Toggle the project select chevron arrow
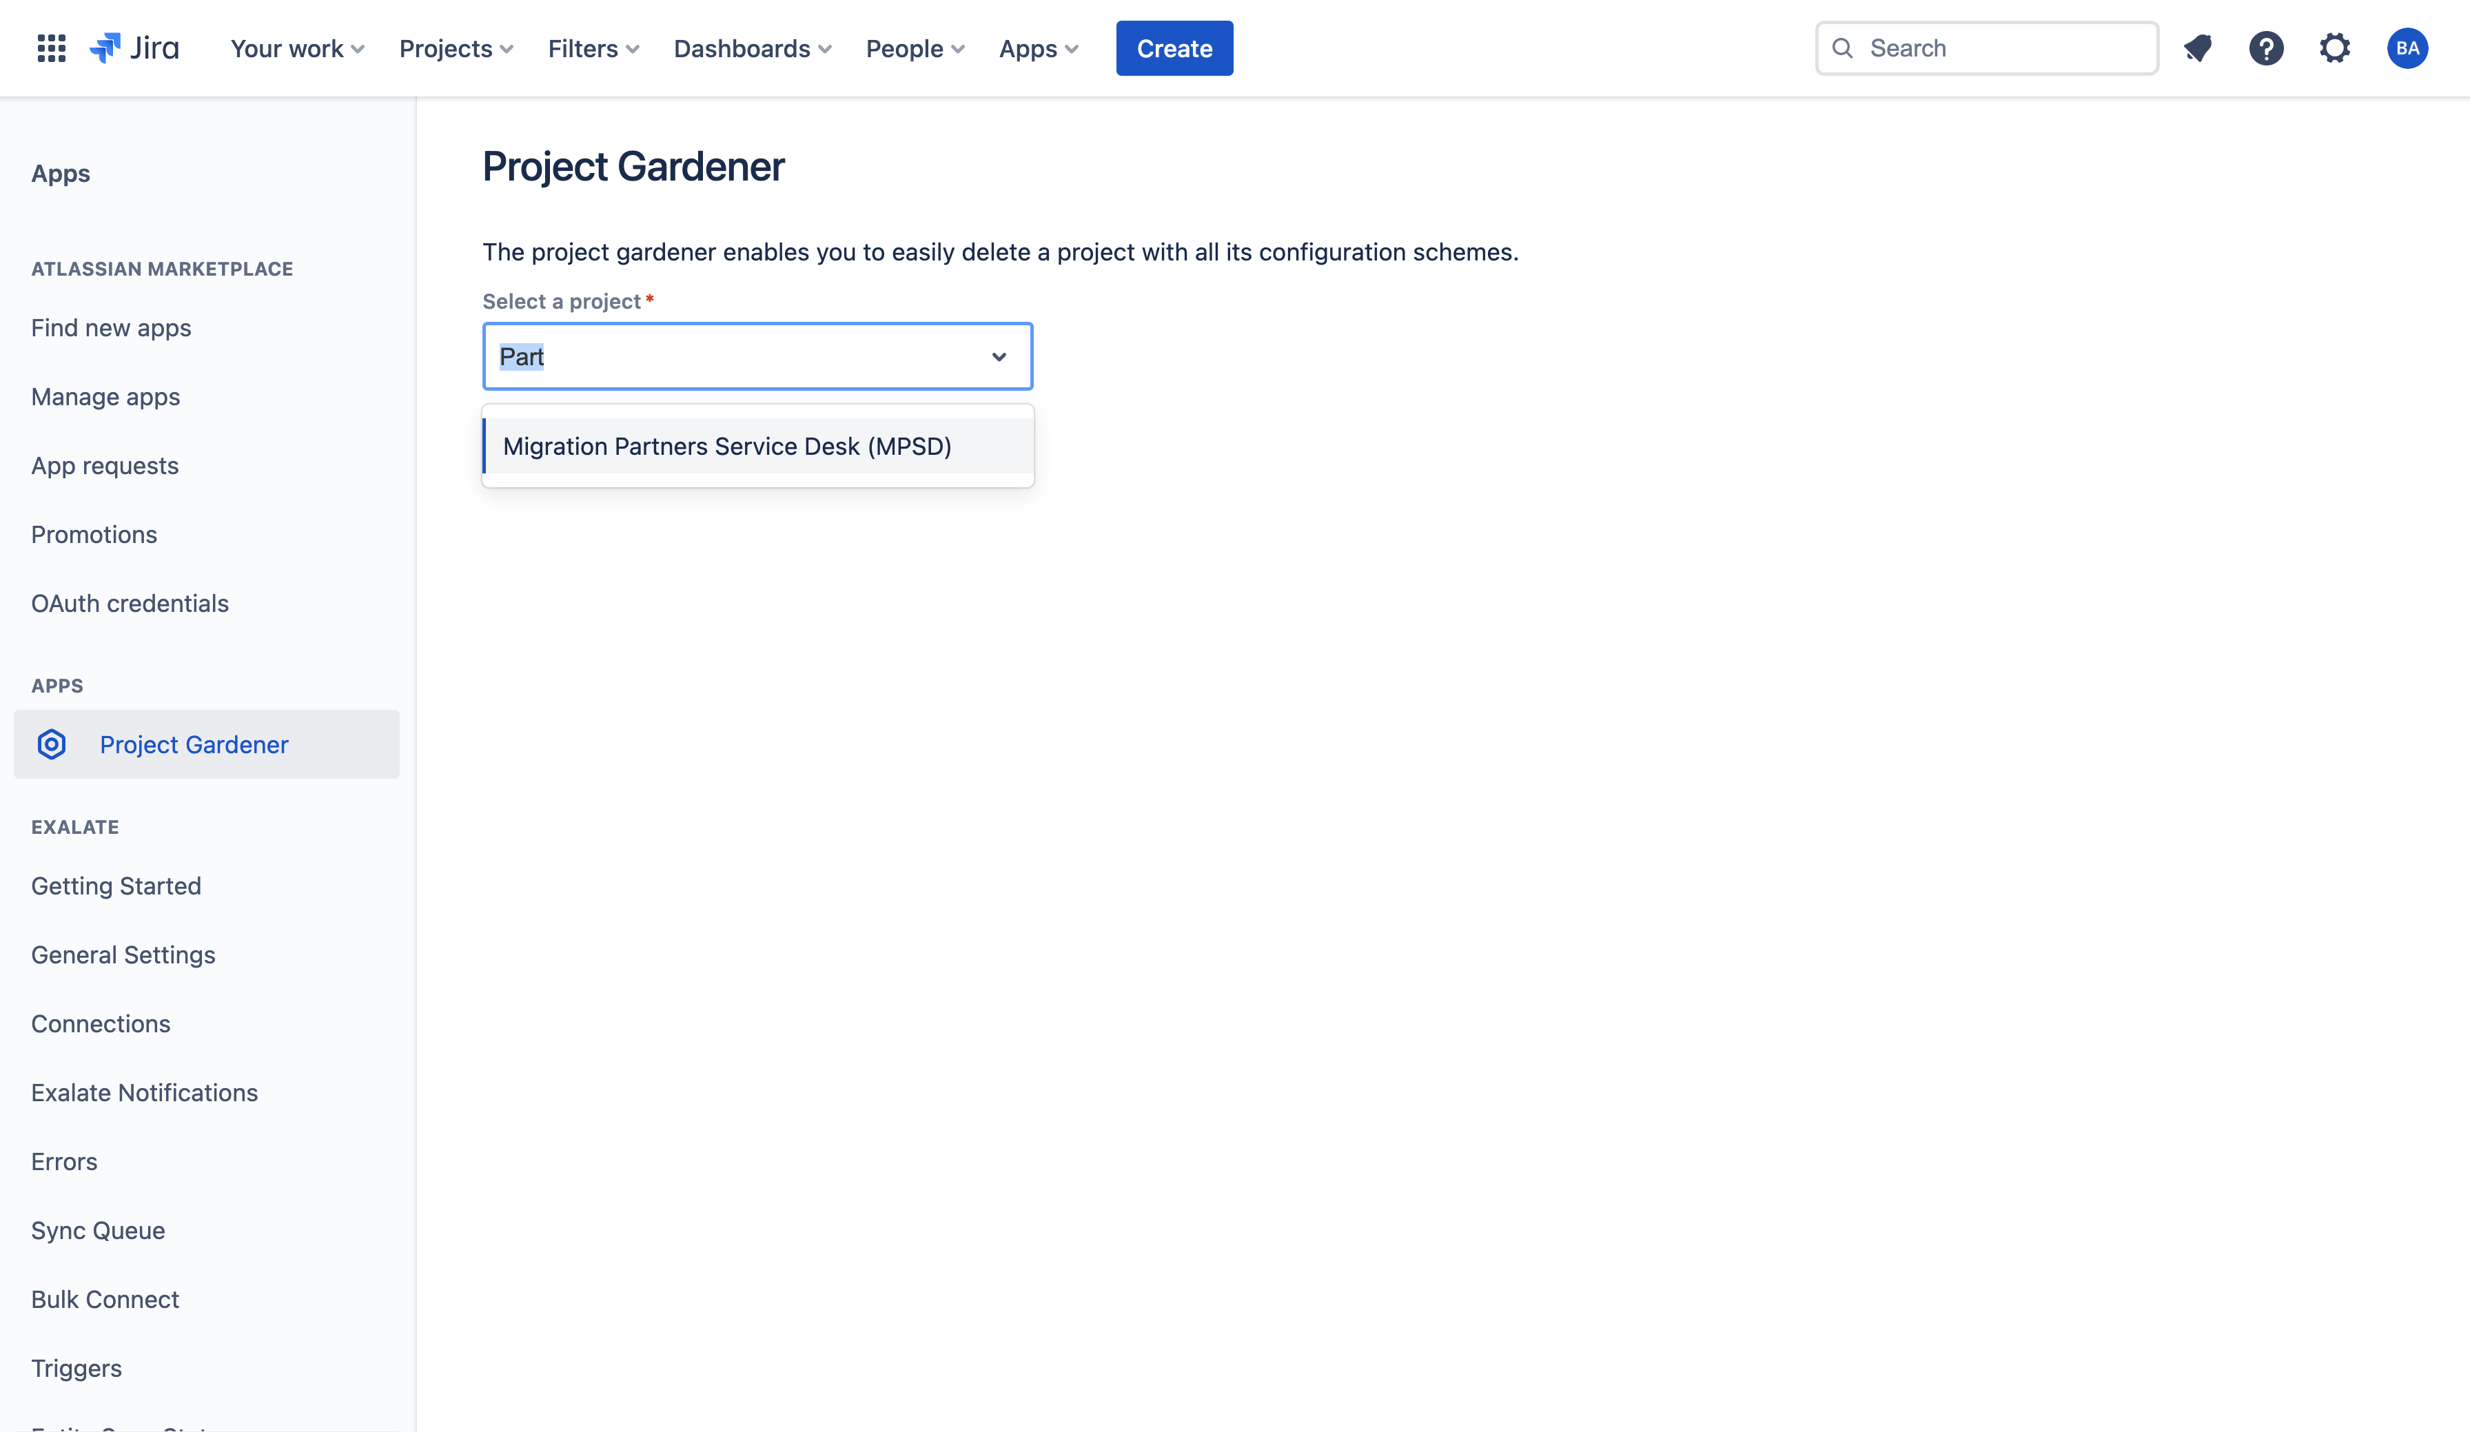 tap(999, 357)
